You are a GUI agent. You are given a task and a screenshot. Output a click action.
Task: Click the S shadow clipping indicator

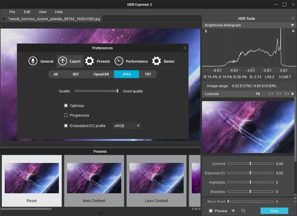(206, 31)
